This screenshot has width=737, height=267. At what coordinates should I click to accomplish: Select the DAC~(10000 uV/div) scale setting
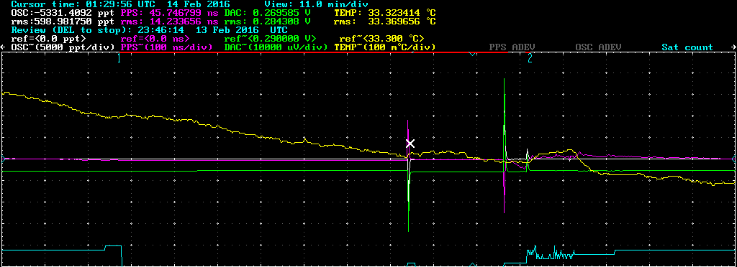pos(276,47)
